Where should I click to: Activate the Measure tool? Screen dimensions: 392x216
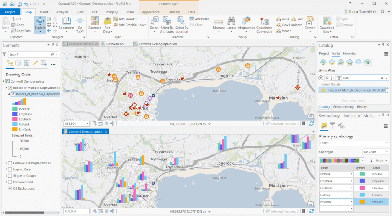tap(219, 25)
